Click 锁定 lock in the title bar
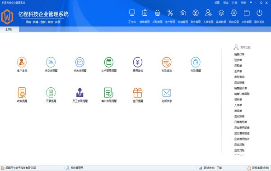271x171 pixels. (x=226, y=3)
